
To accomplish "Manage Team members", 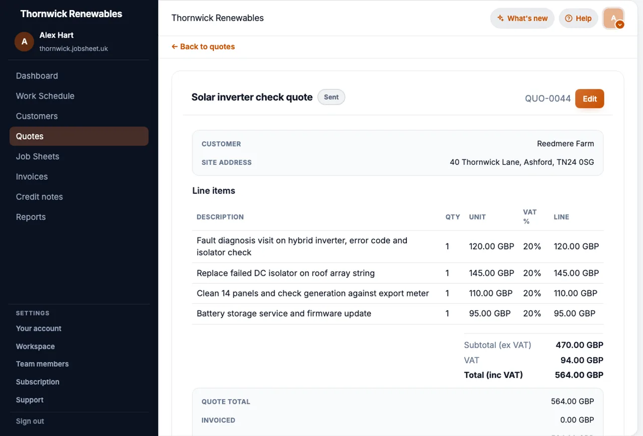I will click(42, 364).
